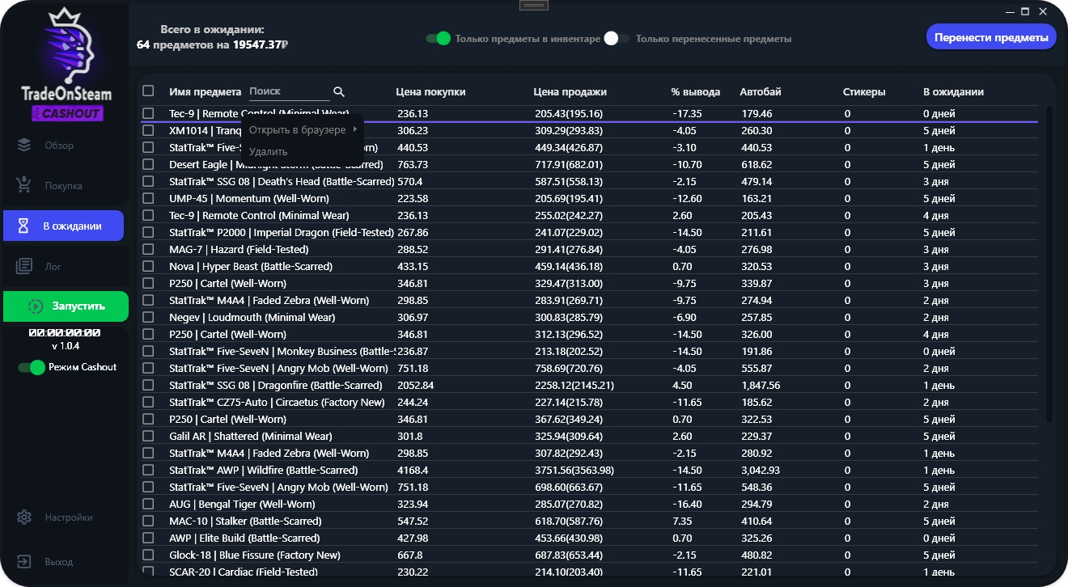The width and height of the screenshot is (1068, 587).
Task: Check box for MAC-10 Stalker row
Action: click(148, 521)
